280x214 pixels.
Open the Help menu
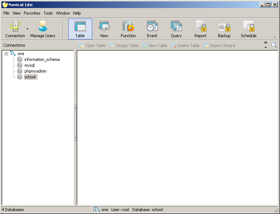[x=77, y=13]
